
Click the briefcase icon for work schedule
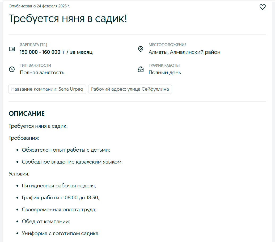(x=141, y=69)
